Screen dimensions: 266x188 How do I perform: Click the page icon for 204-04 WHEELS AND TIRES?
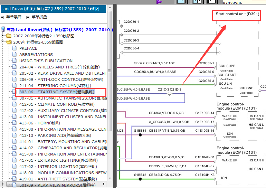point(15,67)
